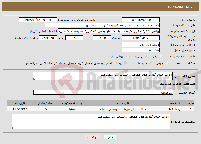Toggle the Islamic treasury payment checkbox

tap(126, 63)
